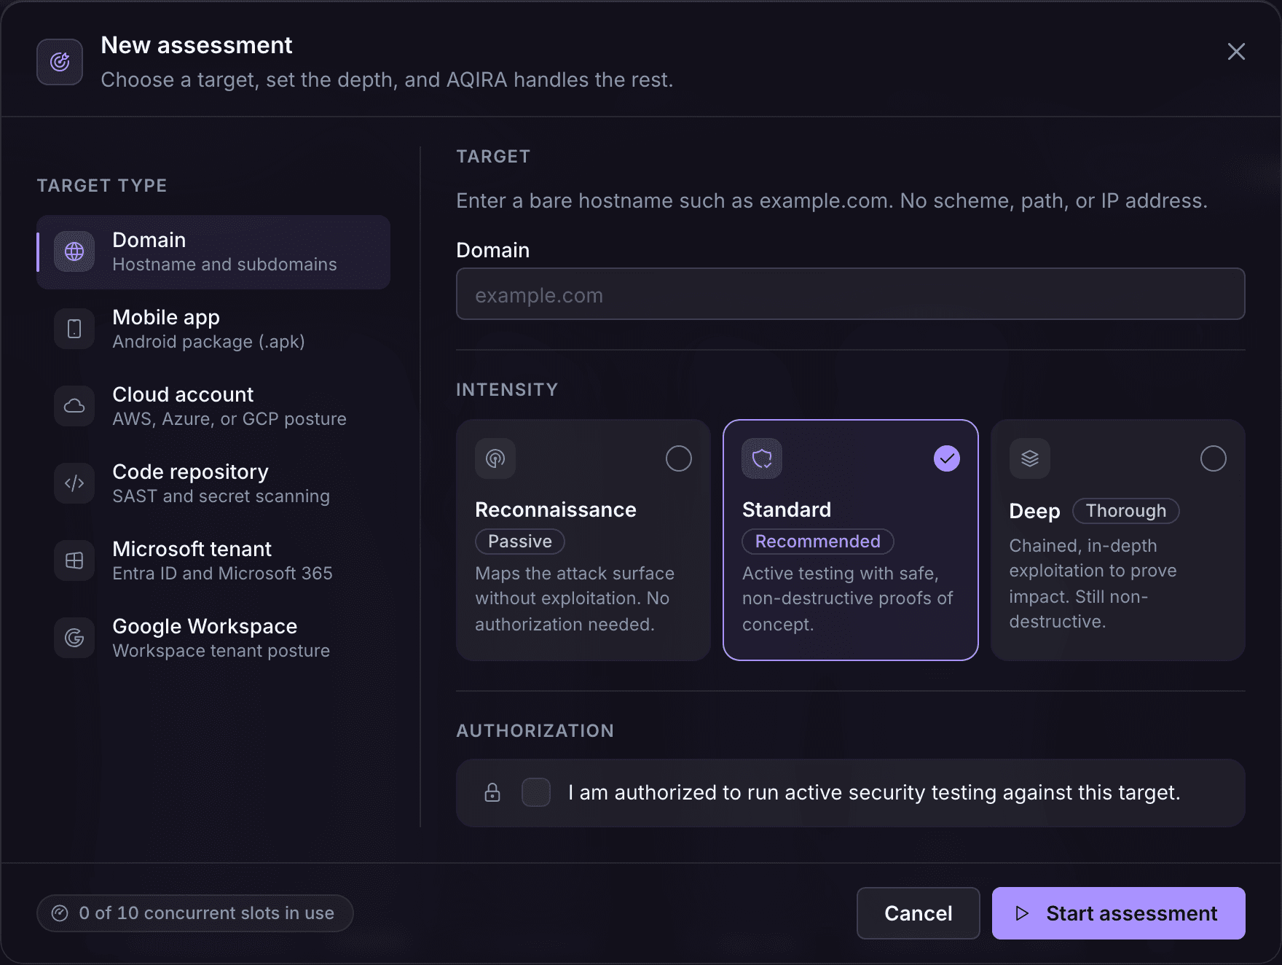This screenshot has height=965, width=1282.
Task: Click the Deep layers icon
Action: tap(1030, 458)
